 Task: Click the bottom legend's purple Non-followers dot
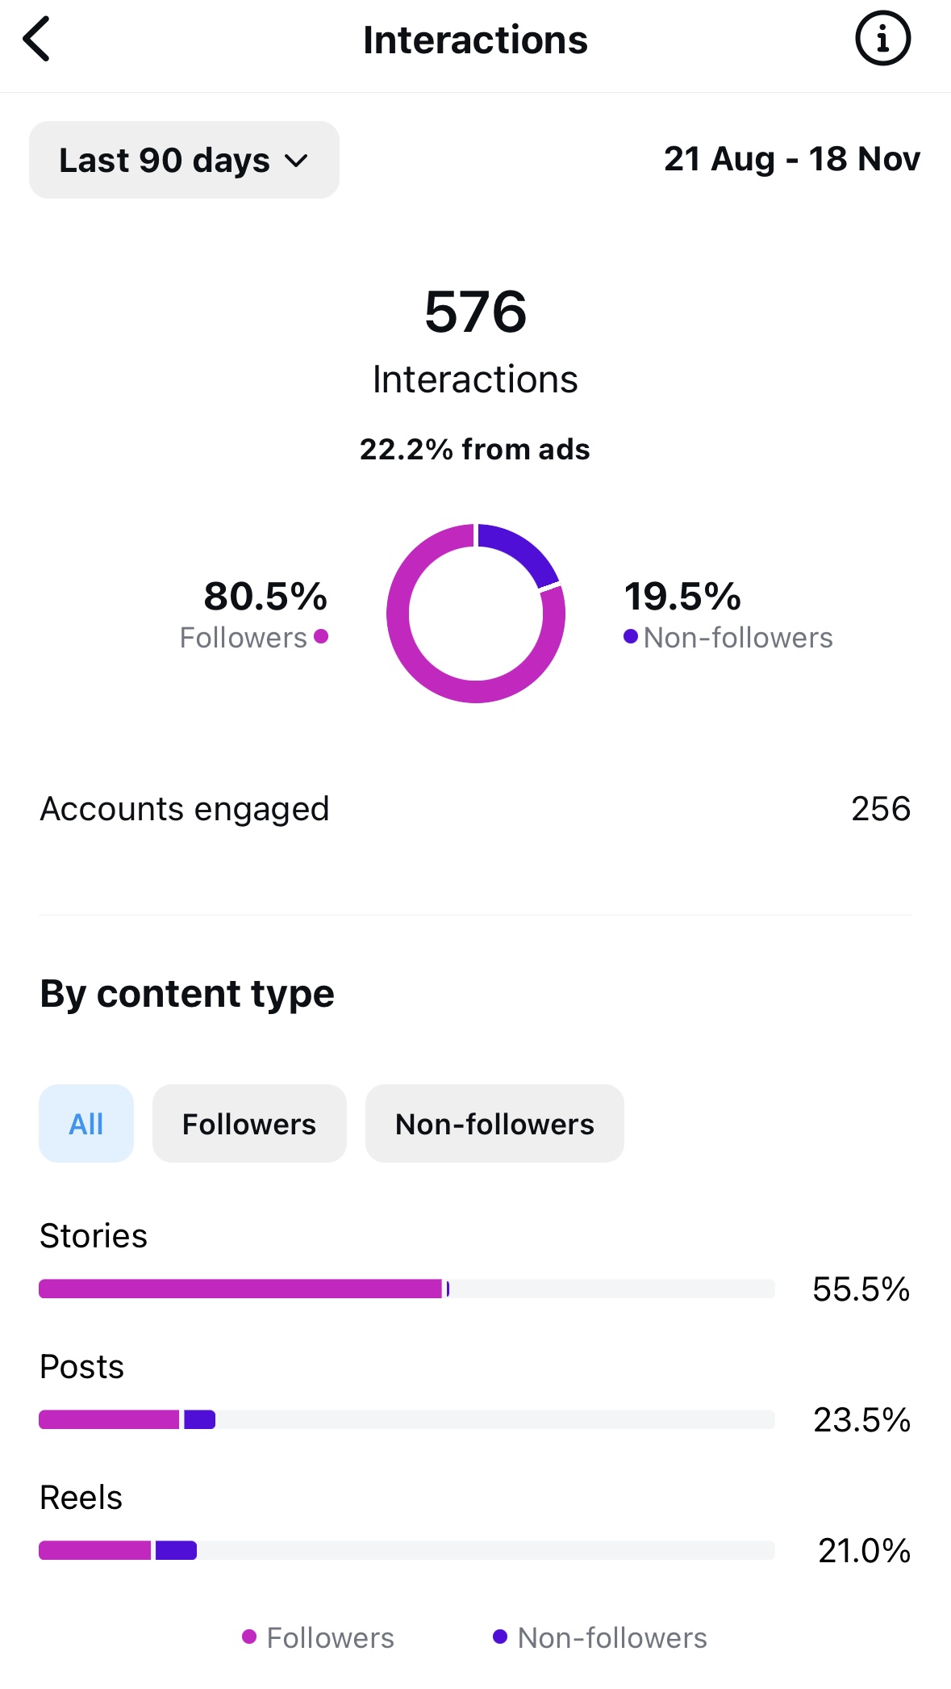[500, 1637]
